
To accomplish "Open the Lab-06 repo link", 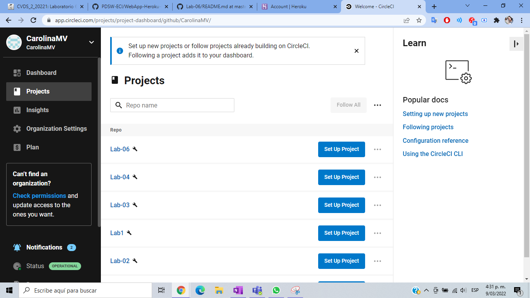I will pos(120,149).
